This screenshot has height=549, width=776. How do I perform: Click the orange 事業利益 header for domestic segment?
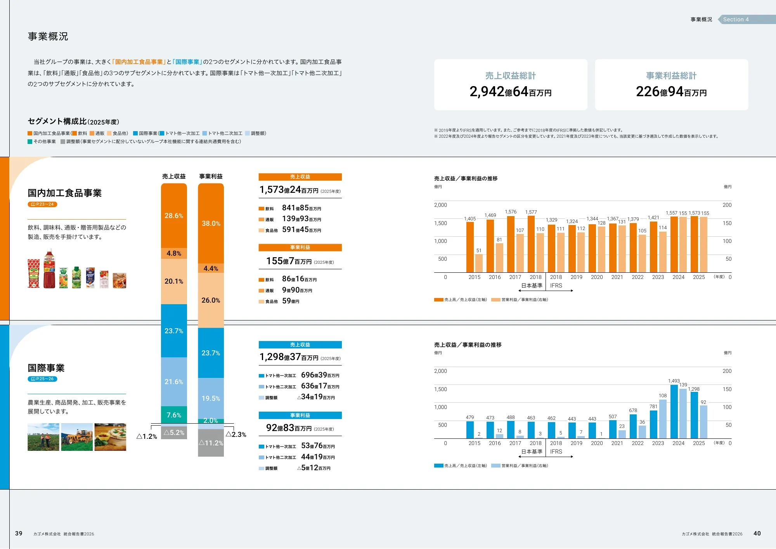pyautogui.click(x=300, y=248)
